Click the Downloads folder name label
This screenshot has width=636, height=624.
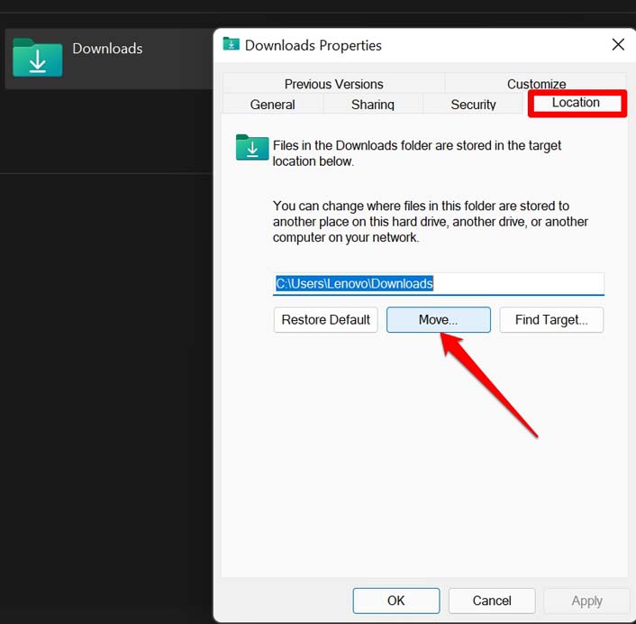[107, 49]
